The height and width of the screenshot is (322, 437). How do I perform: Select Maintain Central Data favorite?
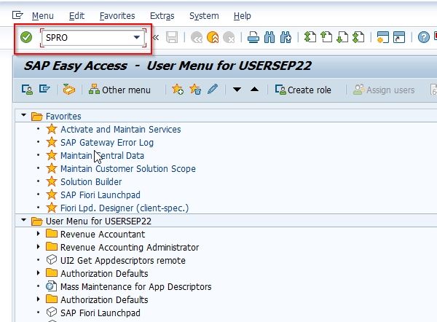(x=102, y=156)
